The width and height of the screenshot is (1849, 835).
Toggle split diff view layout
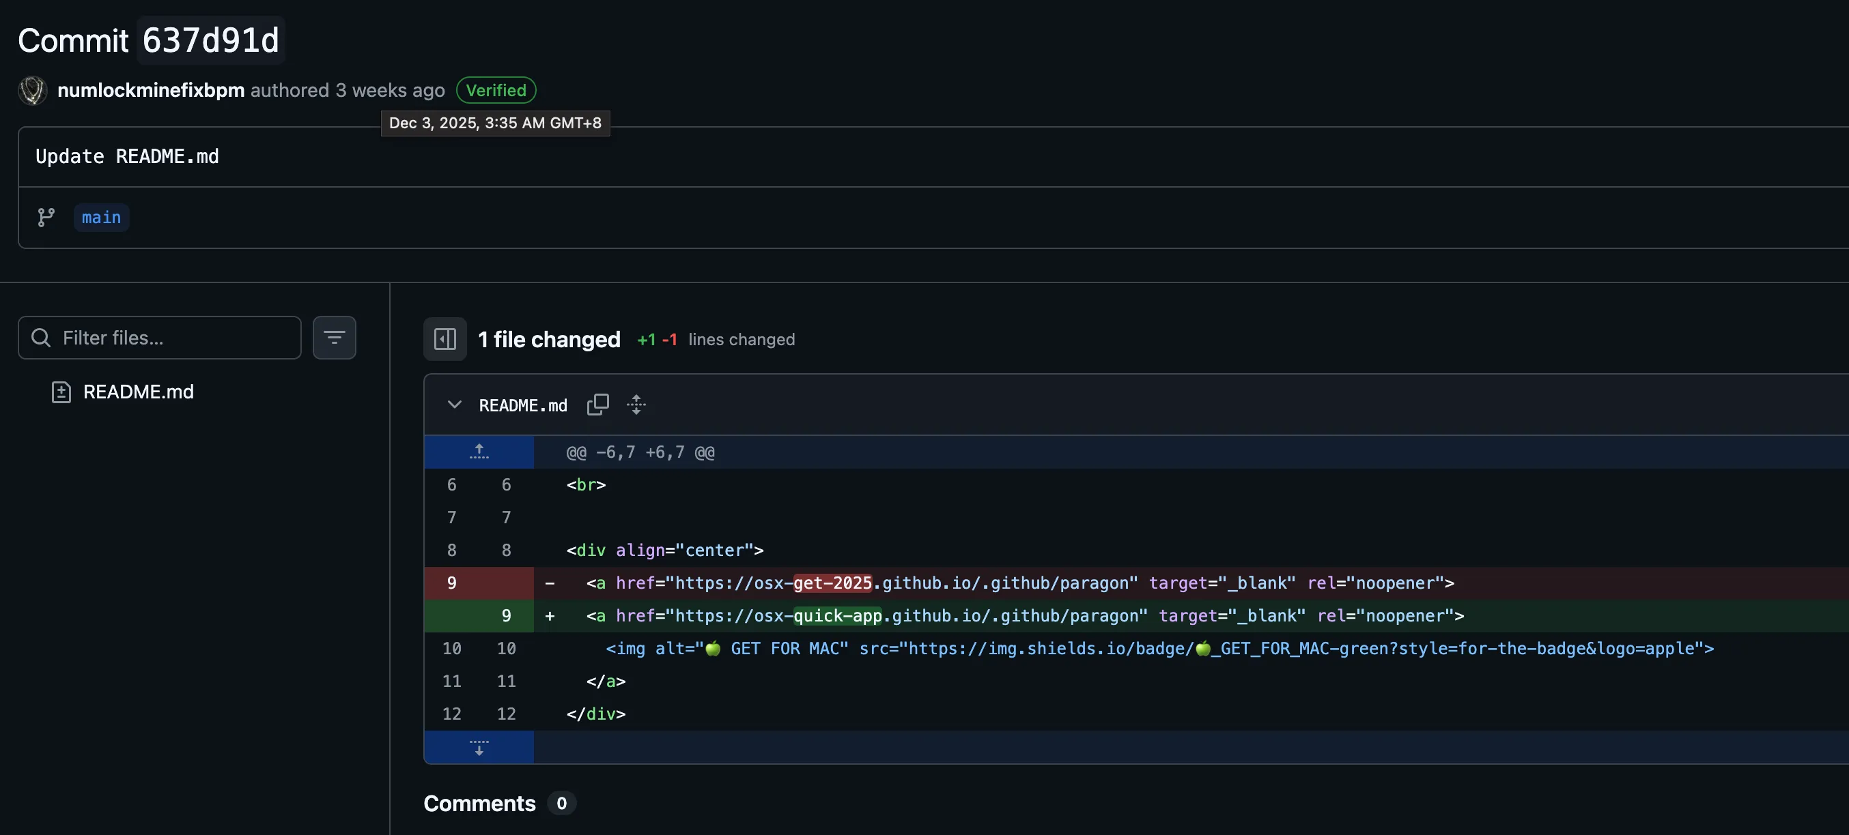point(444,338)
